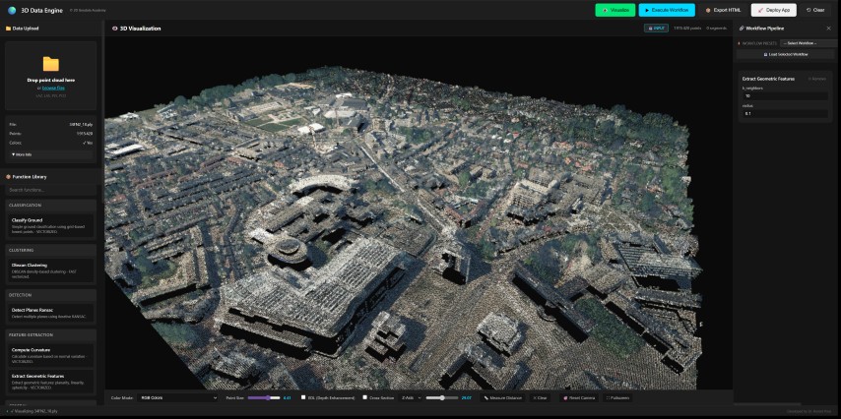The image size is (841, 419).
Task: Reset the camera view
Action: point(579,398)
